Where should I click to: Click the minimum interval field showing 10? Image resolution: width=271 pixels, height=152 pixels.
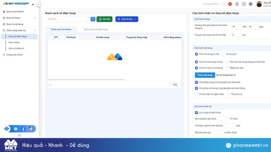236,27
